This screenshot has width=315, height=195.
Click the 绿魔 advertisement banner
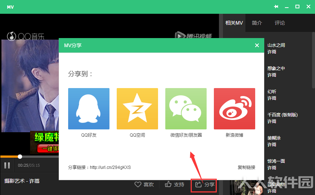(45, 142)
